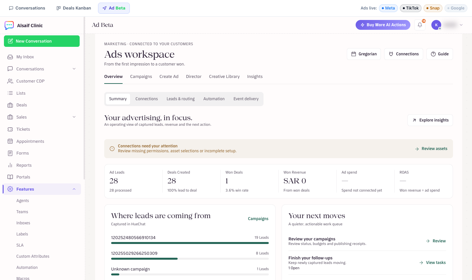The width and height of the screenshot is (472, 280).
Task: Click the Review assets link
Action: (431, 149)
